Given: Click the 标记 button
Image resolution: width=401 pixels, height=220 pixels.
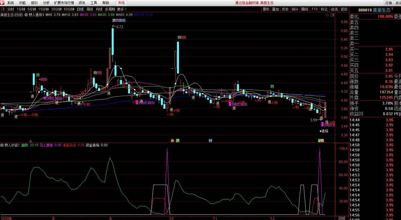Looking at the screenshot, I should pos(324,9).
